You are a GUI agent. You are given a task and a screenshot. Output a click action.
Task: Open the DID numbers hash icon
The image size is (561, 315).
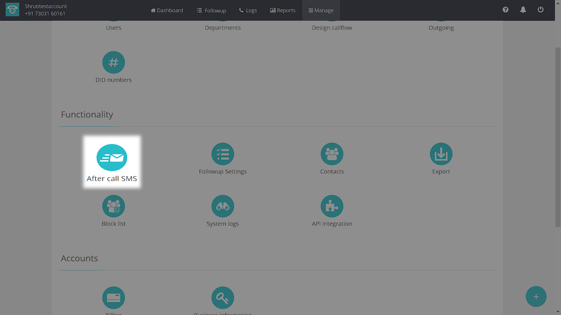click(x=114, y=63)
